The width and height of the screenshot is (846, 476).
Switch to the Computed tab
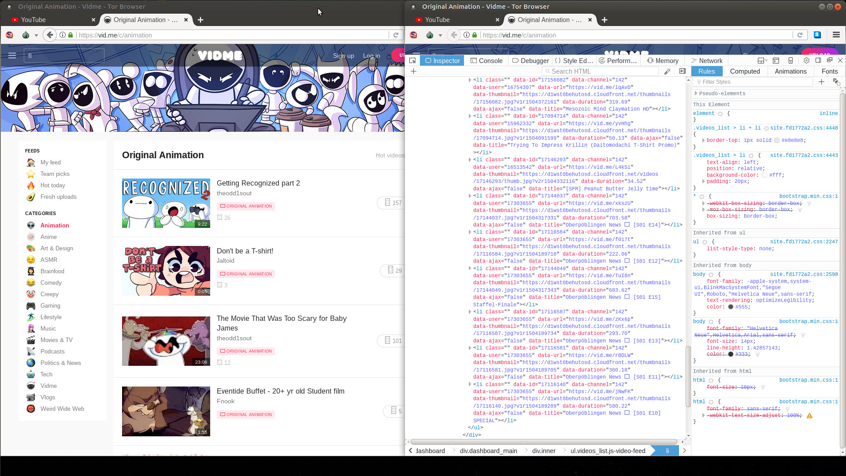point(745,71)
